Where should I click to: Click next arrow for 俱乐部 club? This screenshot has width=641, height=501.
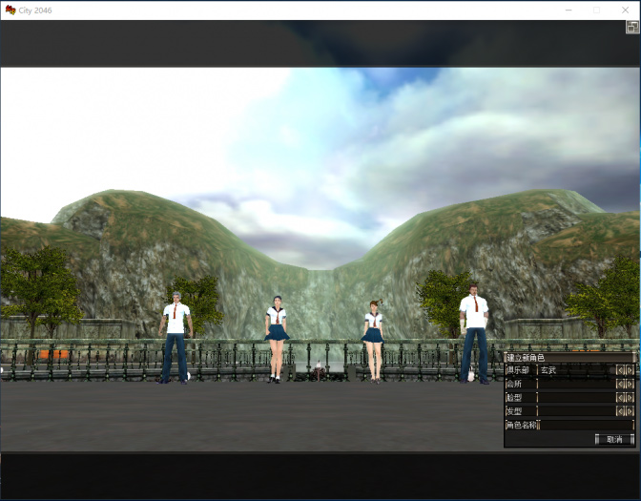click(630, 370)
